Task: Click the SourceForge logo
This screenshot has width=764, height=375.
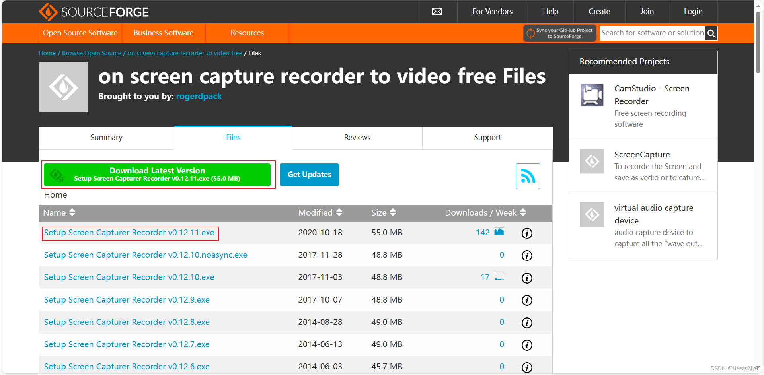Action: pyautogui.click(x=94, y=12)
